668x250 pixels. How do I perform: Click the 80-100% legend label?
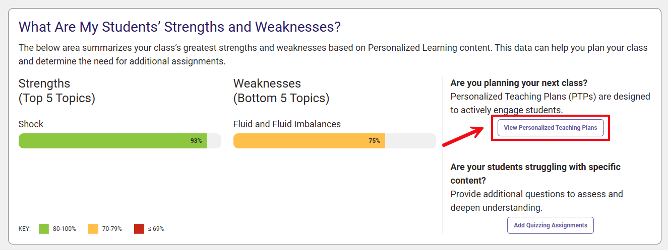[x=65, y=229]
